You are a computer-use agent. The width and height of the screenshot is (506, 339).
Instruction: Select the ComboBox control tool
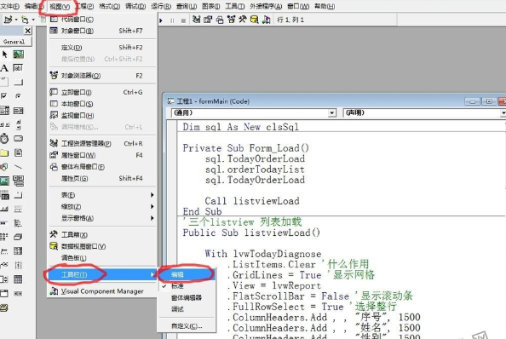[x=4, y=111]
